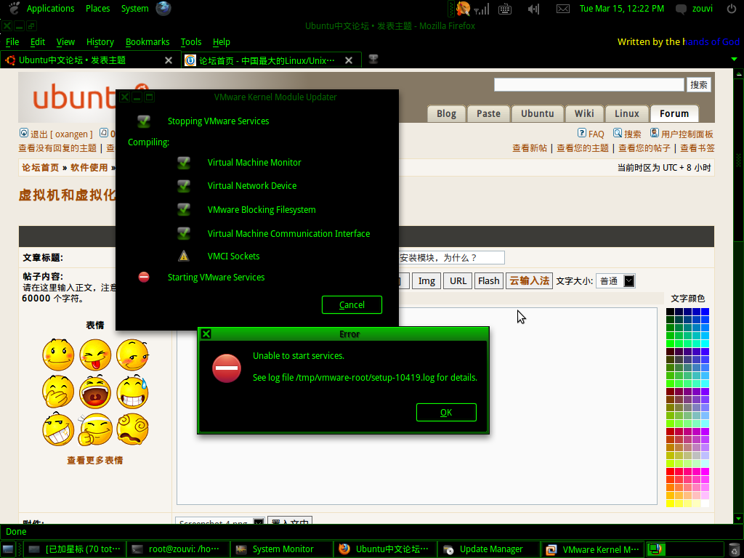Switch to the 论坛首页 Linux/Unix tab

tap(266, 60)
